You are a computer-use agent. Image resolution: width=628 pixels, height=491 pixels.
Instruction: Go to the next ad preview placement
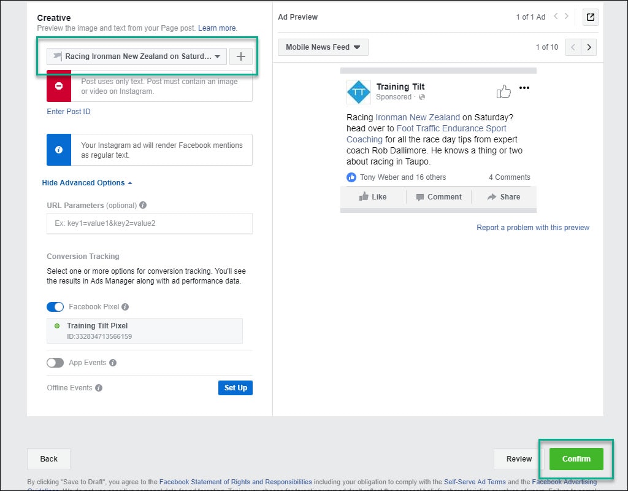589,47
